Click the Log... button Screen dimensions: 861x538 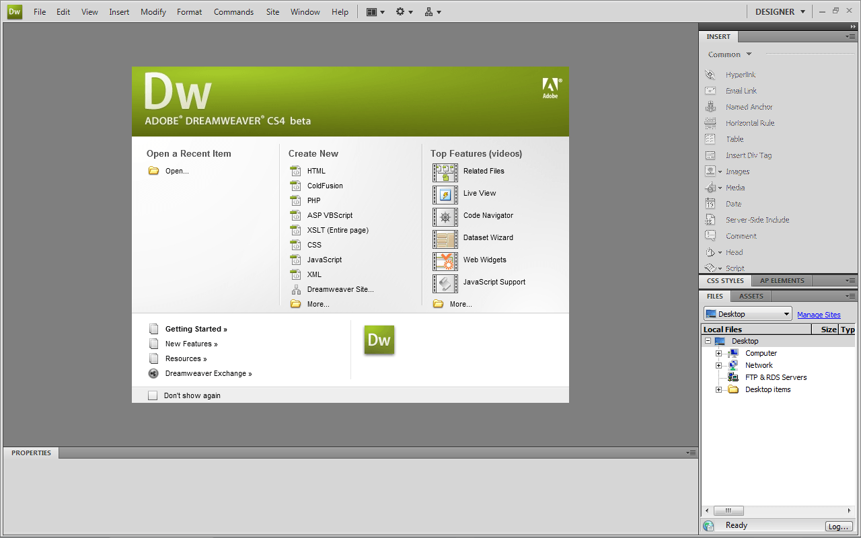coord(839,527)
